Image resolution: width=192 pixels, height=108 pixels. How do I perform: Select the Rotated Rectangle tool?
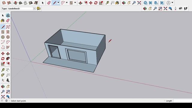[8, 32]
